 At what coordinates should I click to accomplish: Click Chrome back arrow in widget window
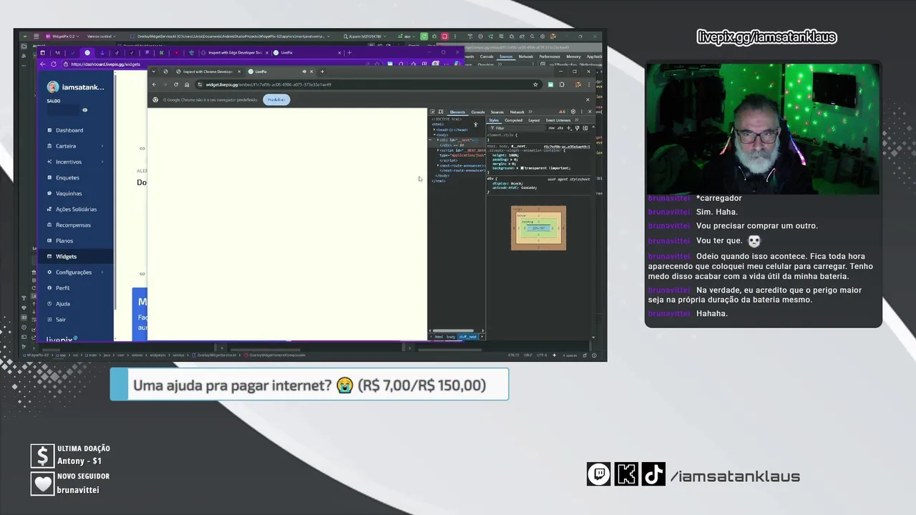[x=155, y=84]
